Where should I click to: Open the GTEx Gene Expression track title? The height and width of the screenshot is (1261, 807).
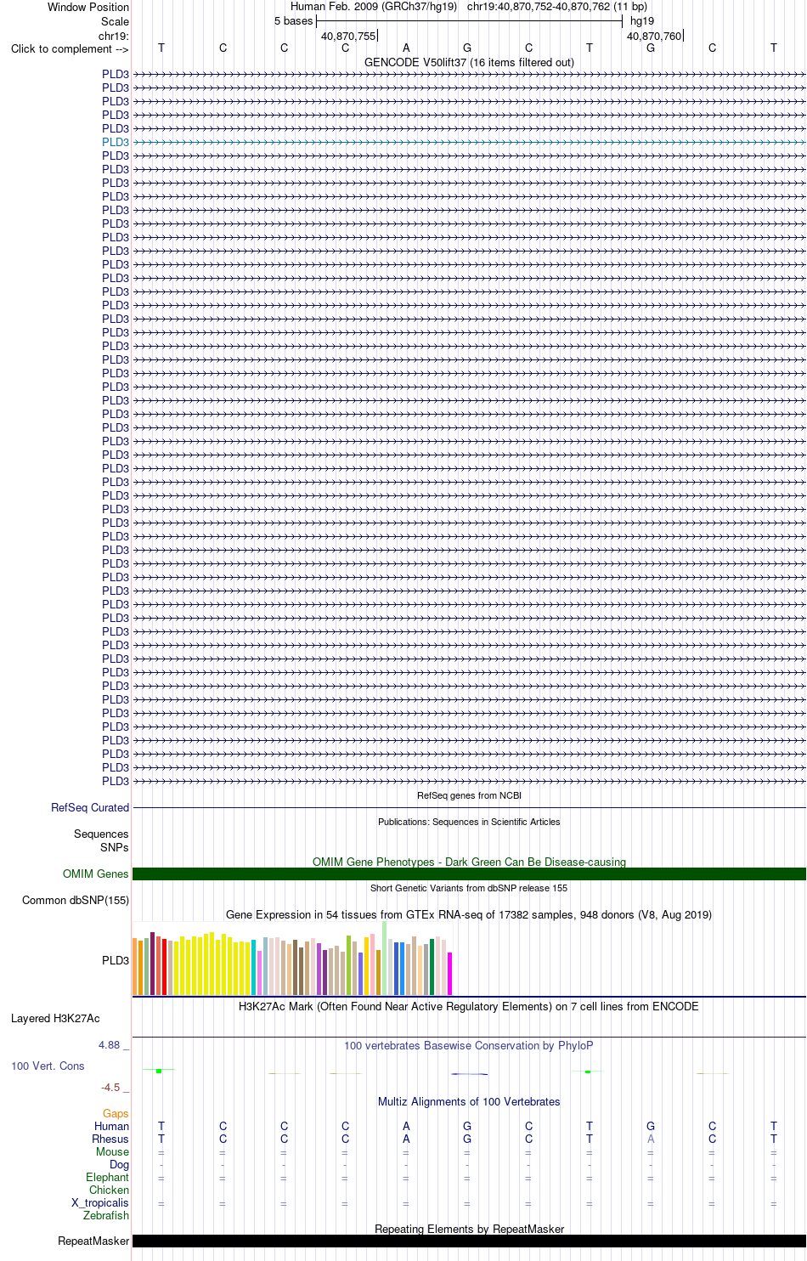pyautogui.click(x=469, y=914)
